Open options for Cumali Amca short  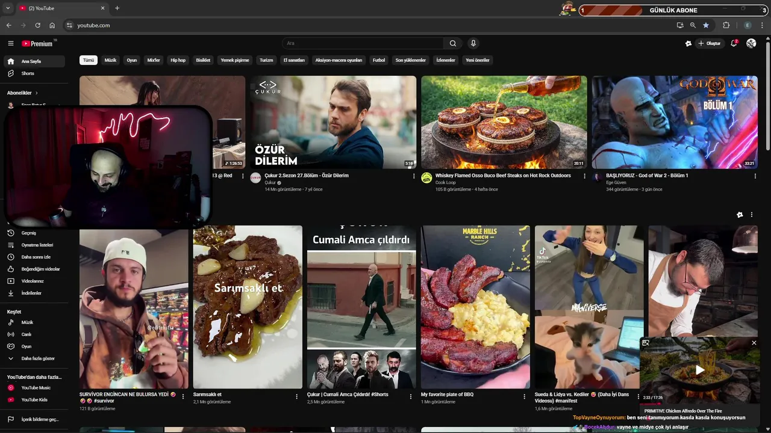click(x=411, y=397)
